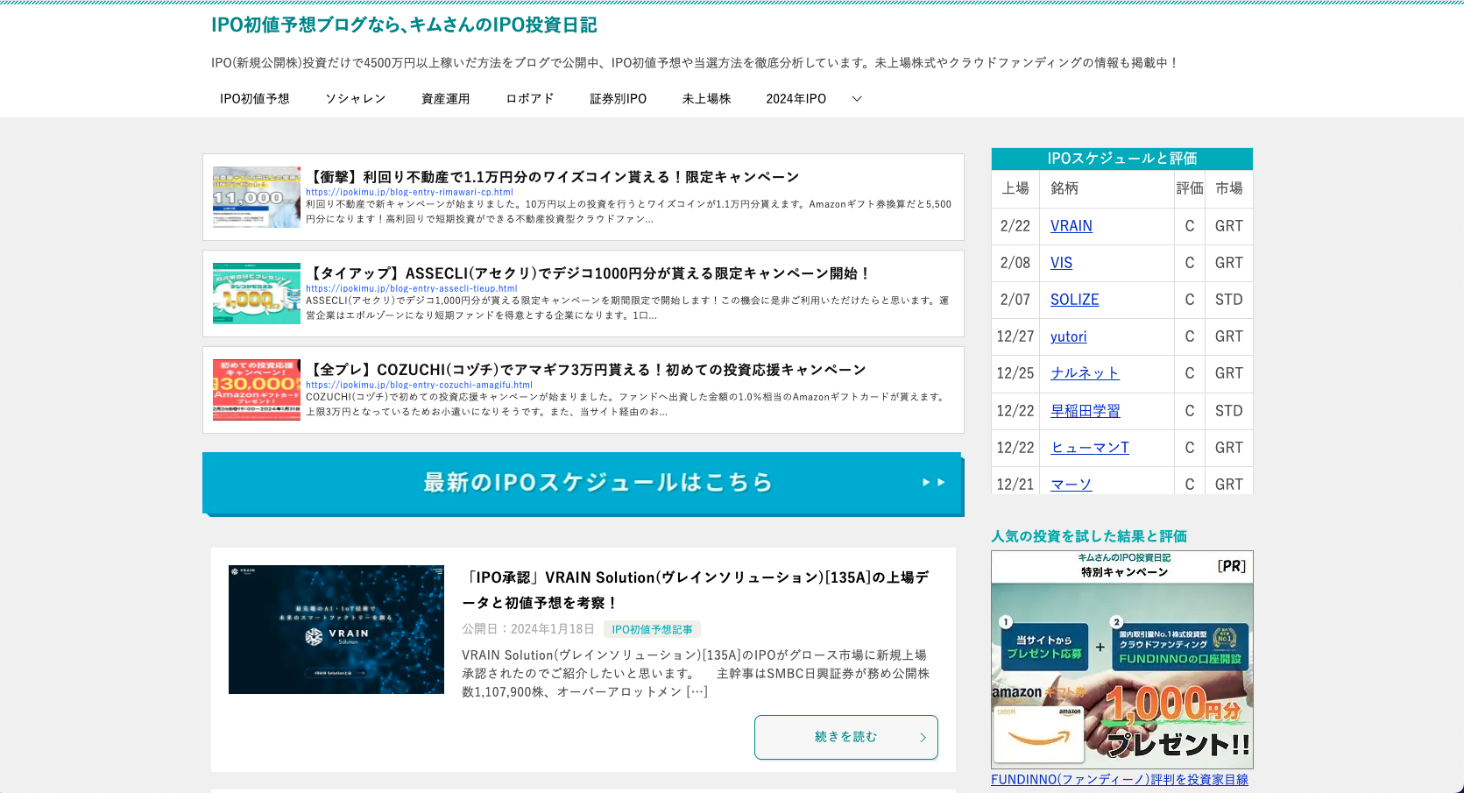Open the ヒューマンT link in IPO schedule
This screenshot has width=1464, height=793.
tap(1089, 448)
